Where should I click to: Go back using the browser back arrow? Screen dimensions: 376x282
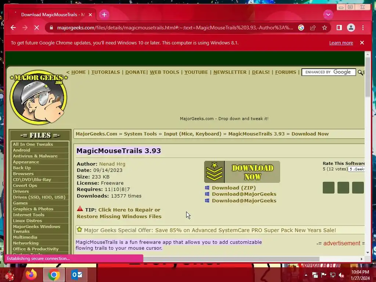pyautogui.click(x=13, y=28)
